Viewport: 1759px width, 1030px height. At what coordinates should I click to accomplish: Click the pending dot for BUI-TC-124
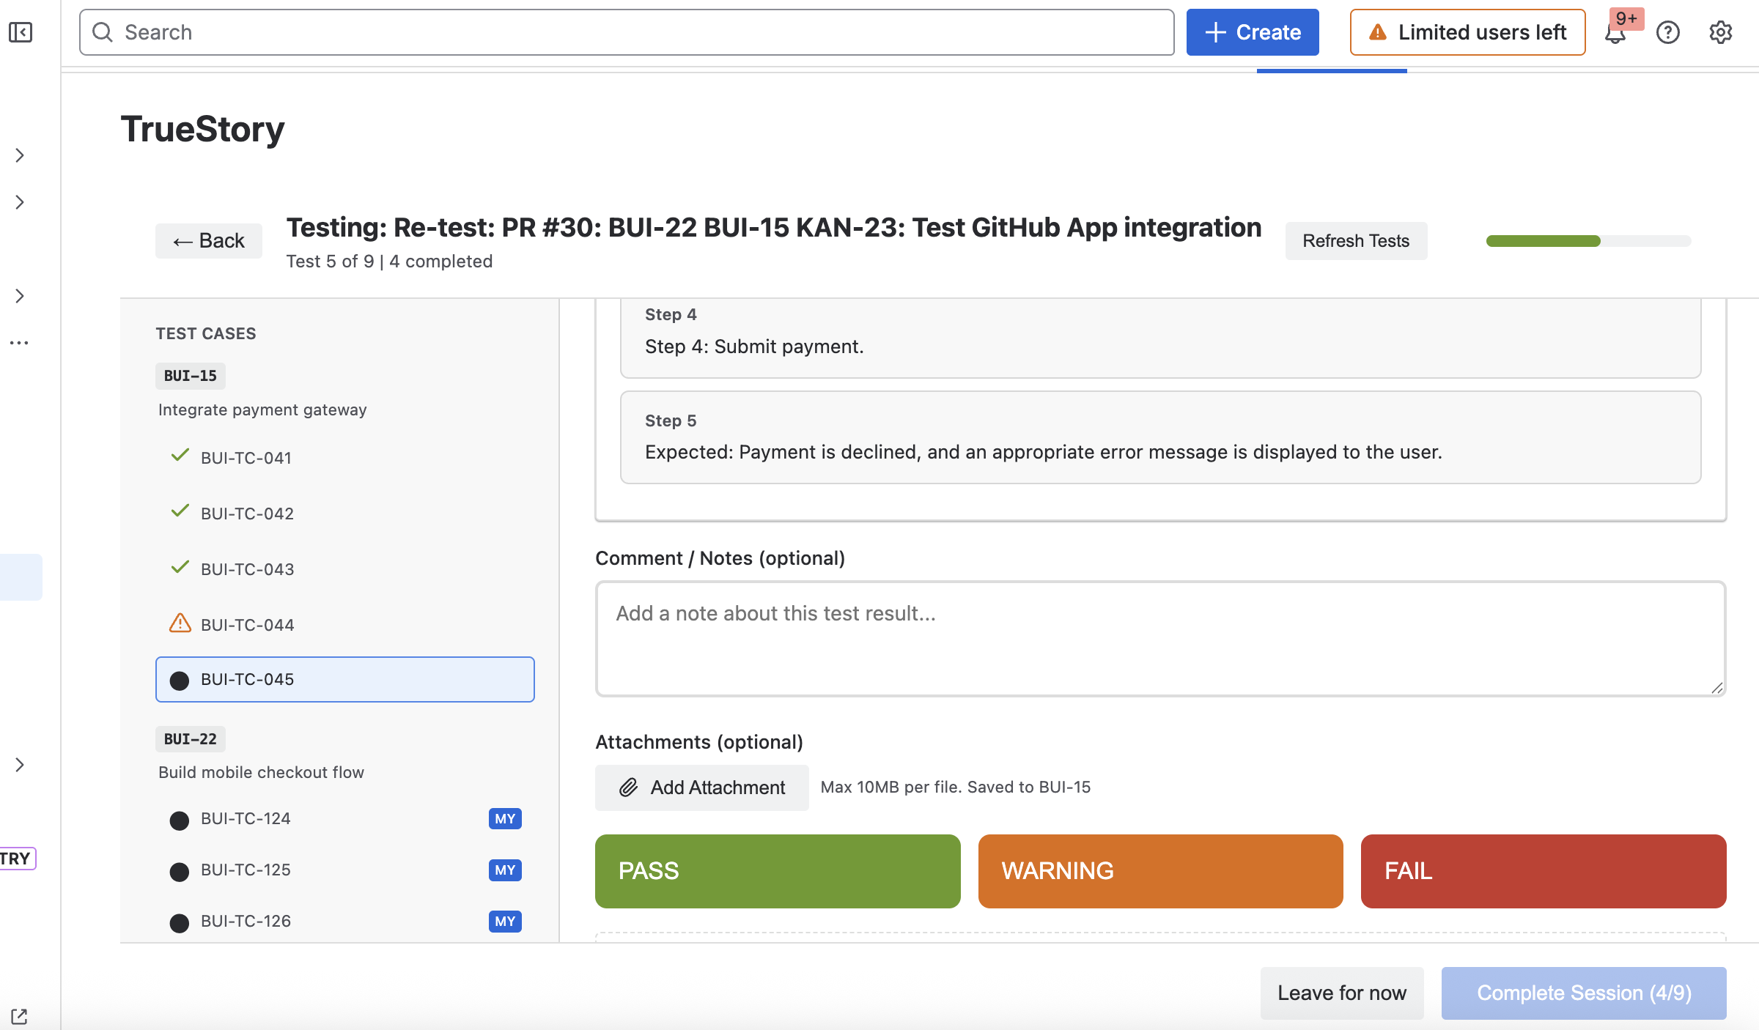[x=180, y=820]
